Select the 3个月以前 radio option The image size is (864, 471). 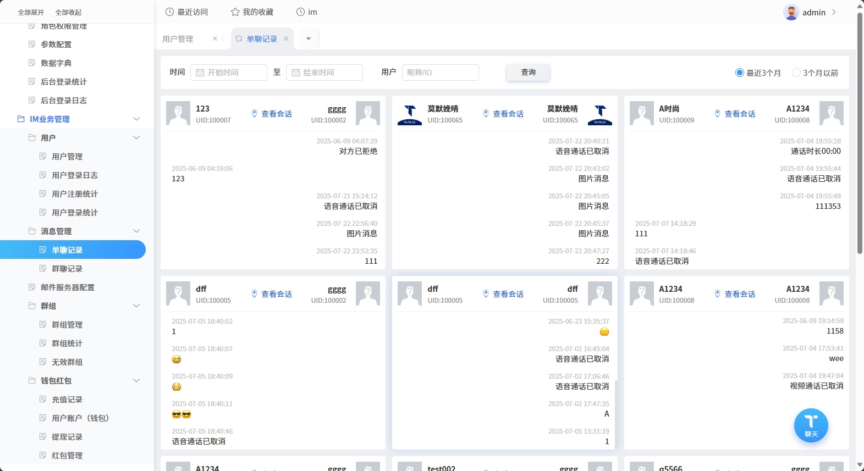click(796, 73)
